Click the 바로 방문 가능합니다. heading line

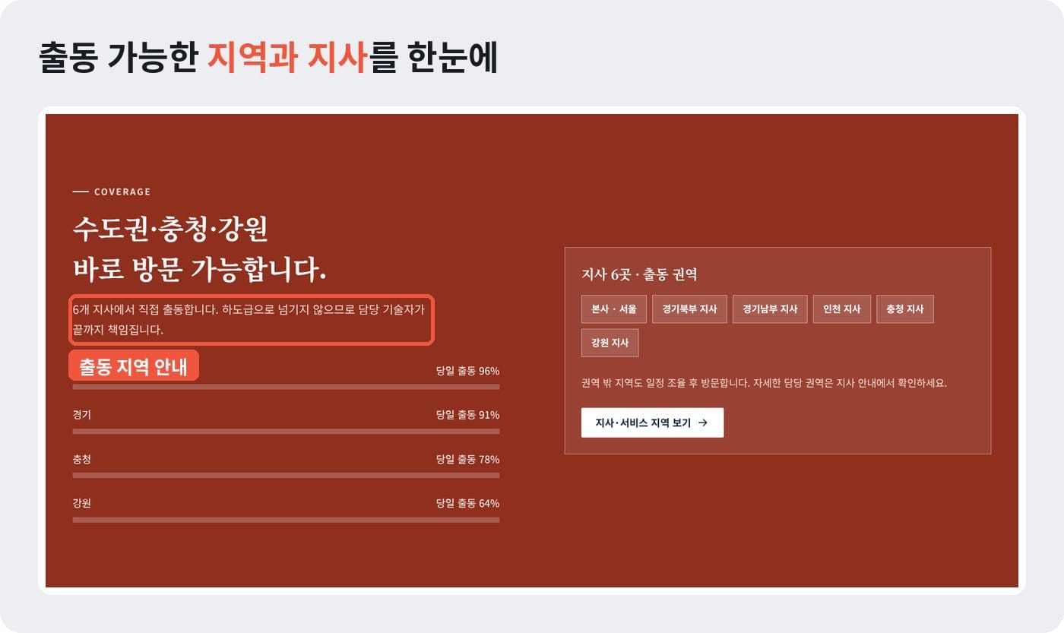tap(199, 269)
